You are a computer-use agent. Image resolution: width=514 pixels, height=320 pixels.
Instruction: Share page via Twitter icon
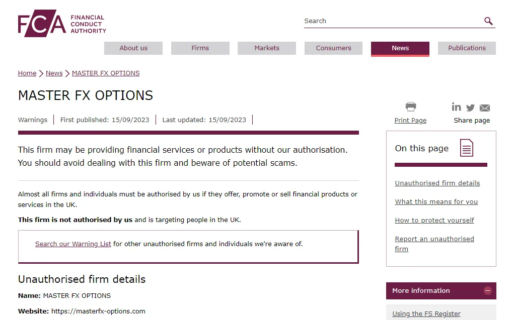[x=470, y=108]
